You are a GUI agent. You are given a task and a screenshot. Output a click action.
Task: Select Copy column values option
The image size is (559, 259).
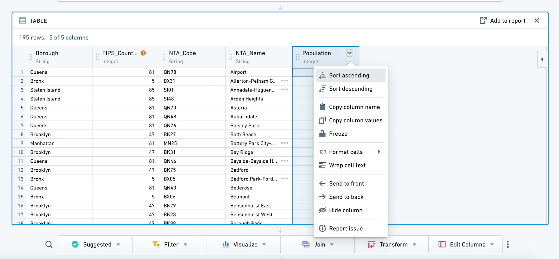[x=350, y=120]
